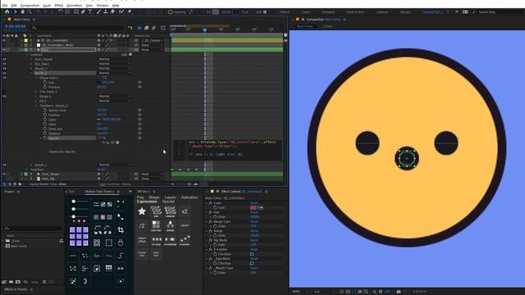Click the Add button for shape contents

pos(130,55)
